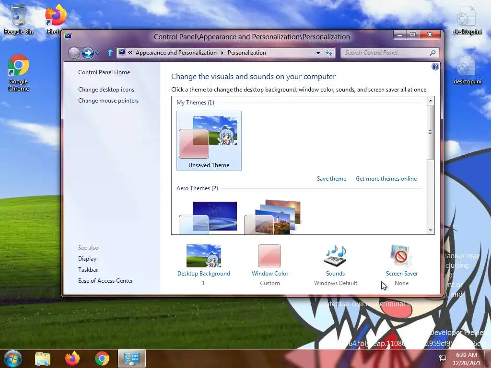Click the Save theme link
This screenshot has width=491, height=368.
click(x=331, y=179)
